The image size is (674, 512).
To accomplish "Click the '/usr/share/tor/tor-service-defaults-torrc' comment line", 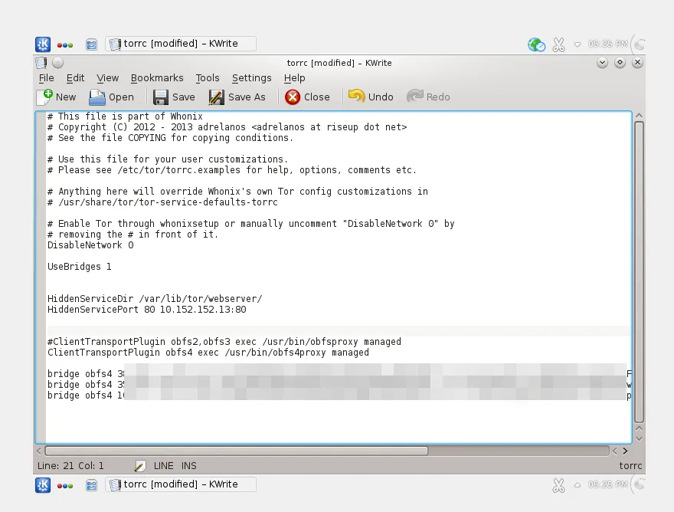I will (x=162, y=202).
